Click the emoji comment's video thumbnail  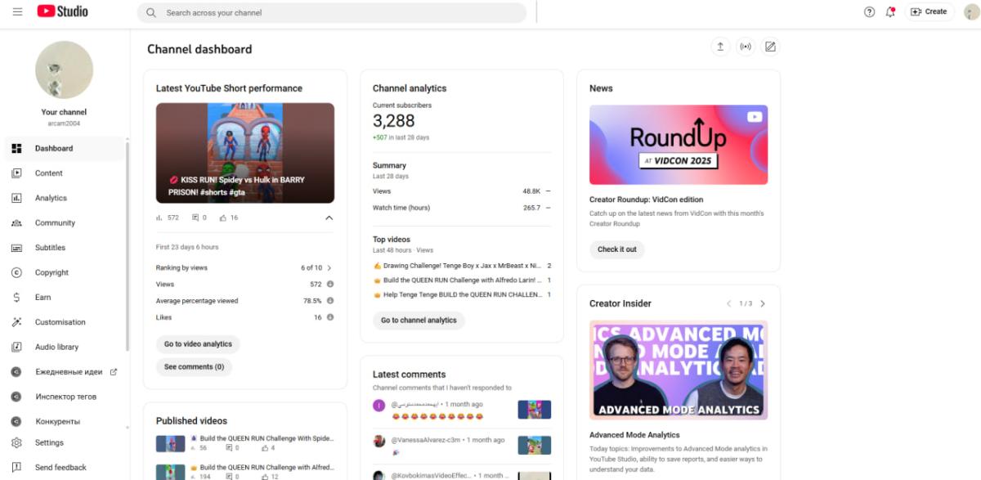[x=535, y=410]
